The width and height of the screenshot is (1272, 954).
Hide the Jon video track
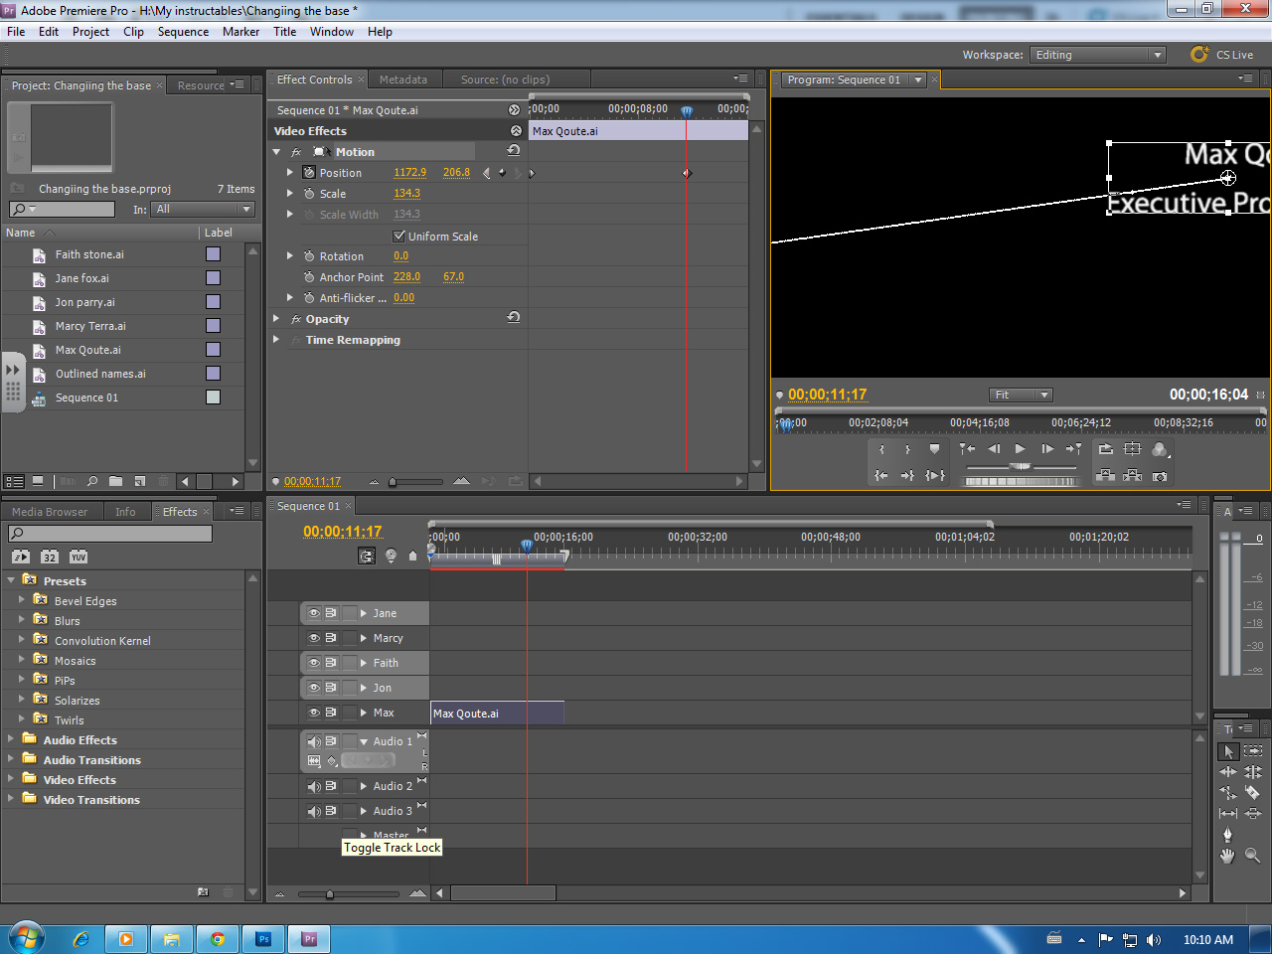[x=314, y=688]
